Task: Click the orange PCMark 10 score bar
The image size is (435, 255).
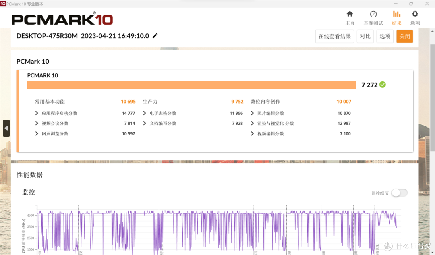Action: (191, 85)
